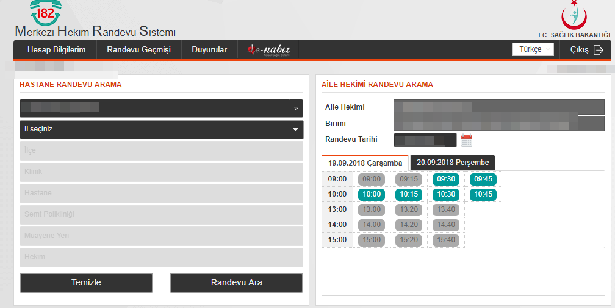
Task: Open the İl seçiniz province dropdown
Action: [x=295, y=130]
